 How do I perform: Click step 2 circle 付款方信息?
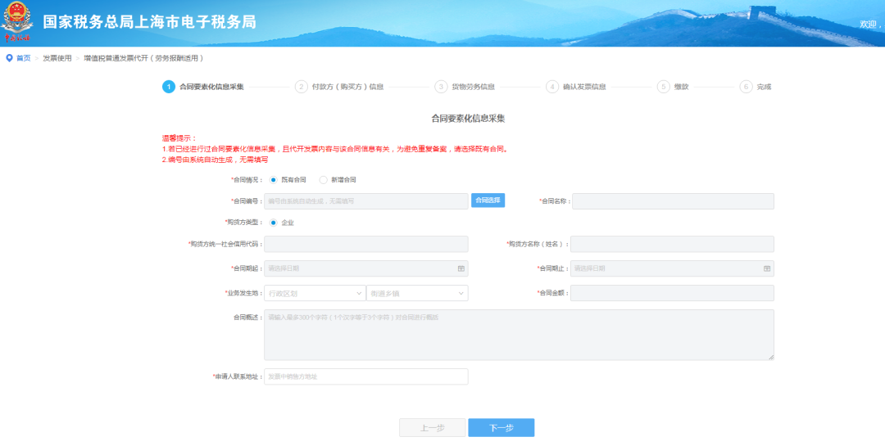click(x=302, y=87)
